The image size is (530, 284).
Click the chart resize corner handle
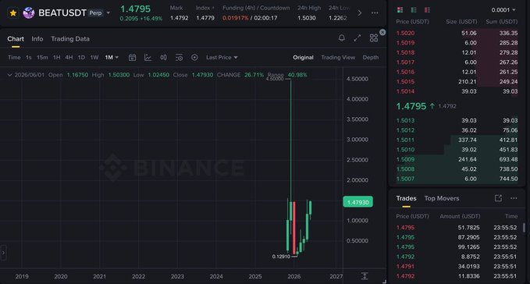(384, 282)
